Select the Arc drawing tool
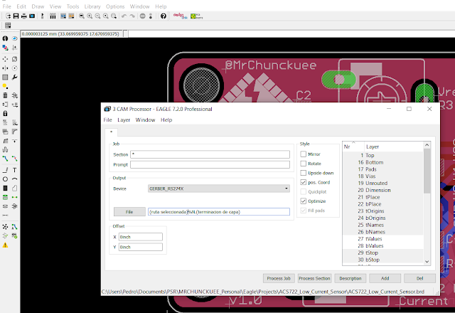 pyautogui.click(x=14, y=179)
